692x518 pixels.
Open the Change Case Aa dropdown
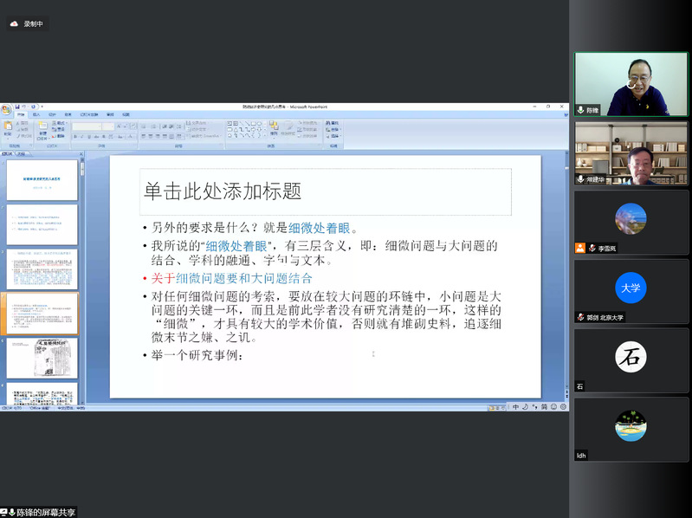pyautogui.click(x=120, y=136)
